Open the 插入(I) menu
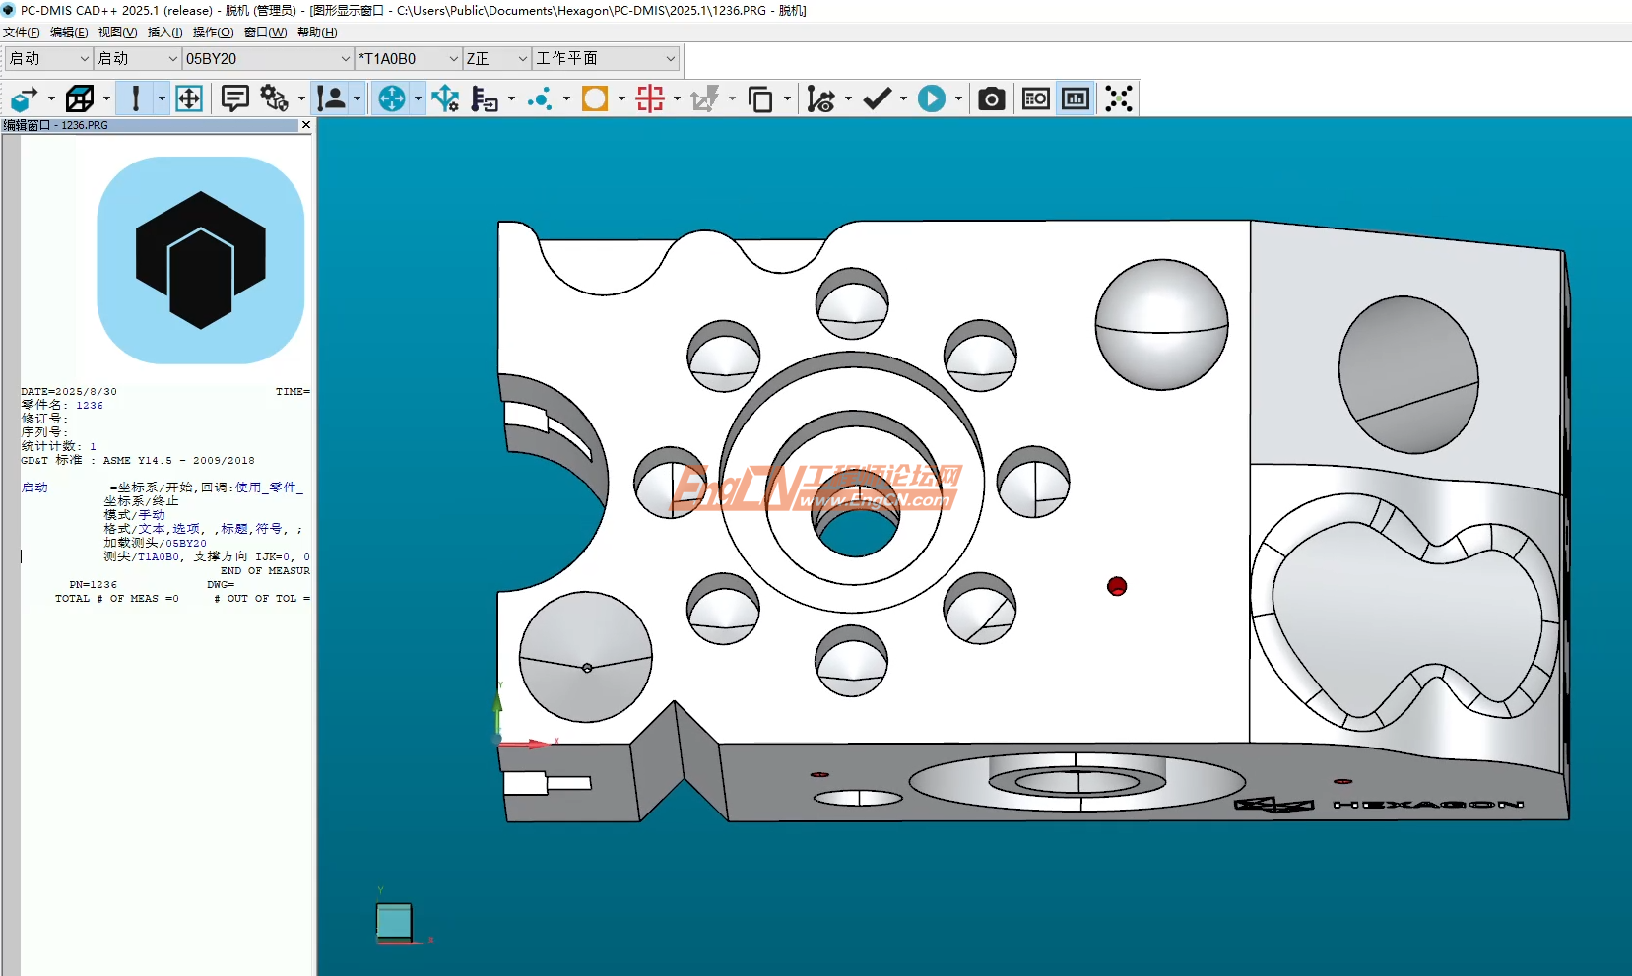This screenshot has width=1632, height=976. (x=164, y=33)
